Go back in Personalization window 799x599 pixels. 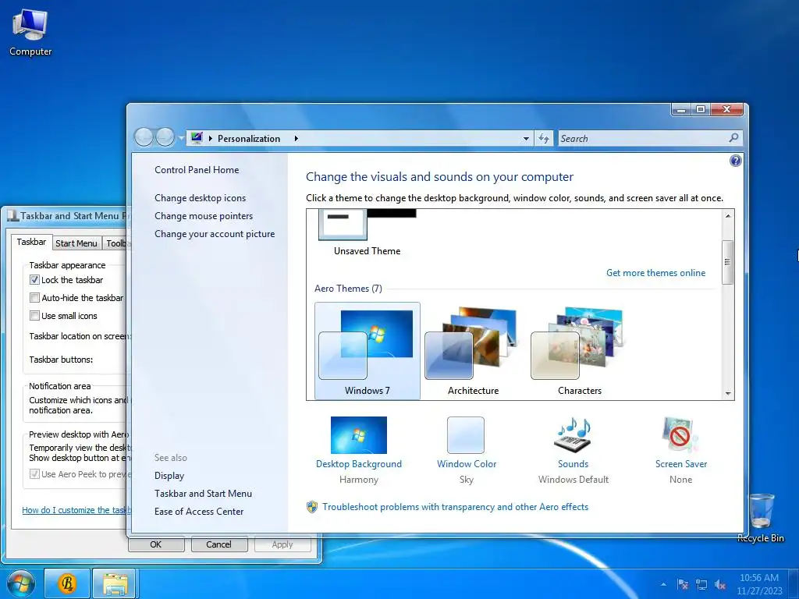pyautogui.click(x=144, y=137)
